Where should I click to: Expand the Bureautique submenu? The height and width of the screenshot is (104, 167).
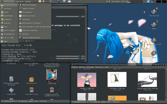(9, 16)
